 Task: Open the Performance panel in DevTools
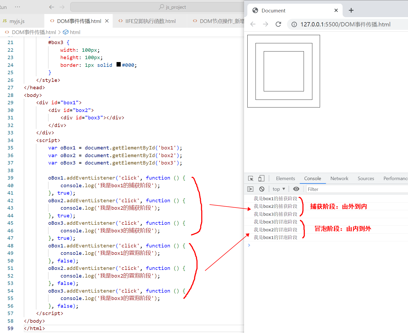[395, 179]
